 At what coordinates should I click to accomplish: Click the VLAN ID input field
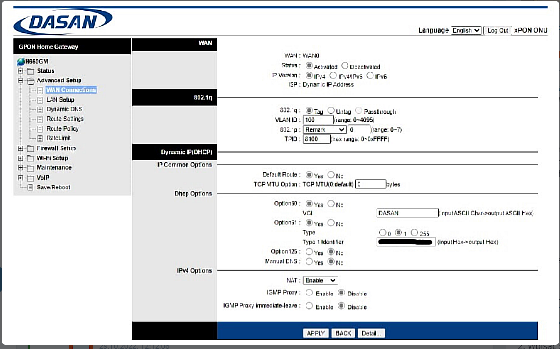(x=318, y=120)
